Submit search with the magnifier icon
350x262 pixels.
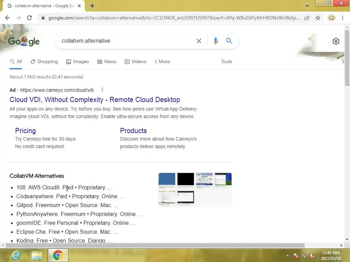coord(229,41)
